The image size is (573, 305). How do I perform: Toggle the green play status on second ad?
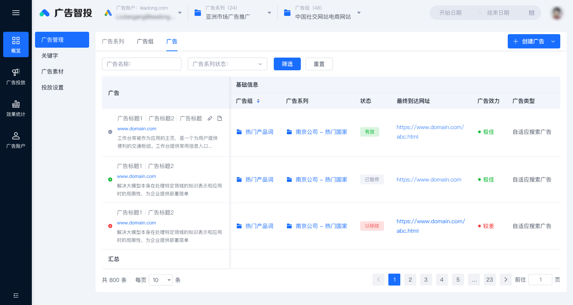[110, 180]
